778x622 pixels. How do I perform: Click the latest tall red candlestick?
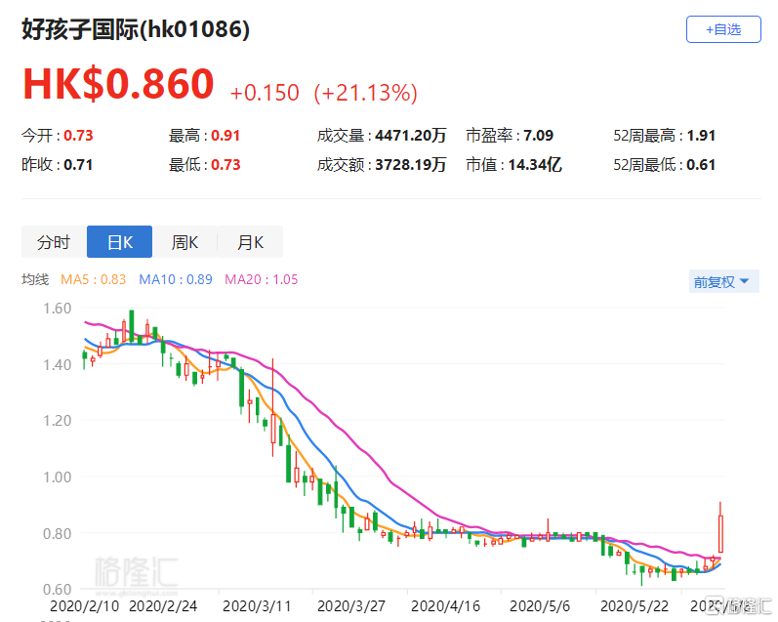pos(720,533)
